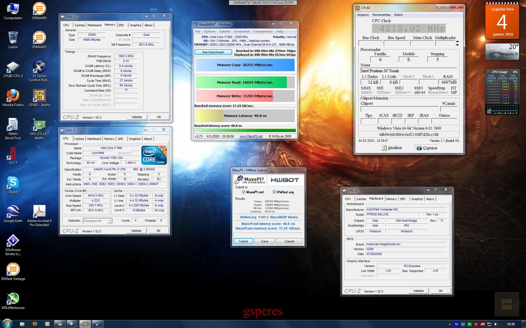This screenshot has height=328, width=526.
Task: Launch OCCT desktop icon
Action: point(13,156)
